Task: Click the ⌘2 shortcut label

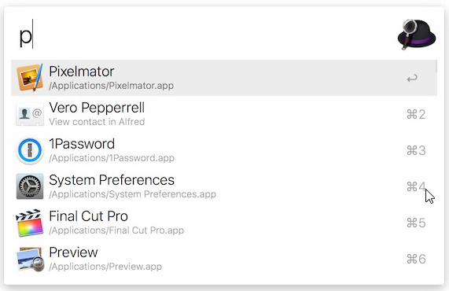Action: coord(416,114)
